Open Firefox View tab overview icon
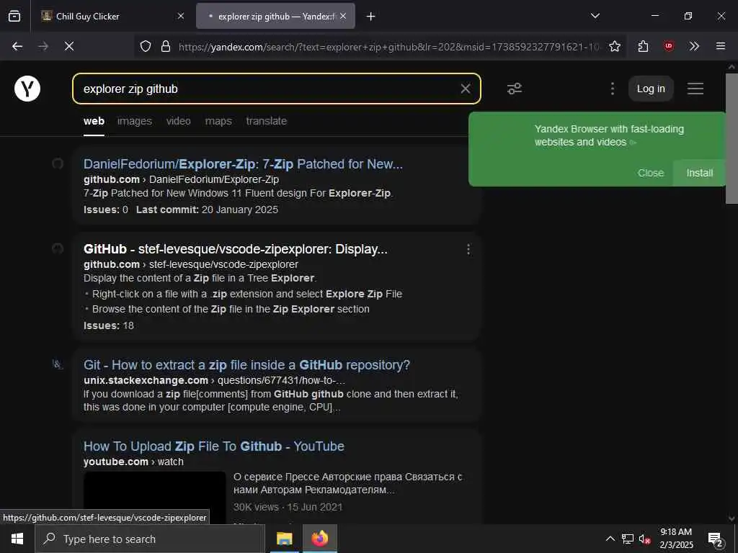Screen dimensions: 738x553 [x=14, y=16]
